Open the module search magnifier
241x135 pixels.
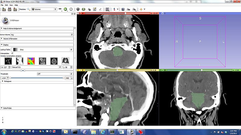(29, 9)
